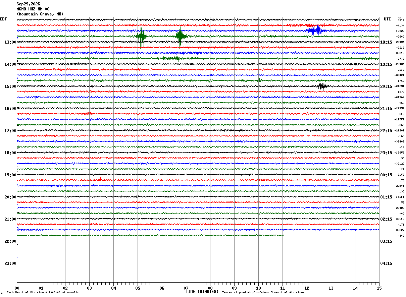This screenshot has height=297, width=406.
Task: Click the 00:15 UTC time label
Action: (x=386, y=175)
